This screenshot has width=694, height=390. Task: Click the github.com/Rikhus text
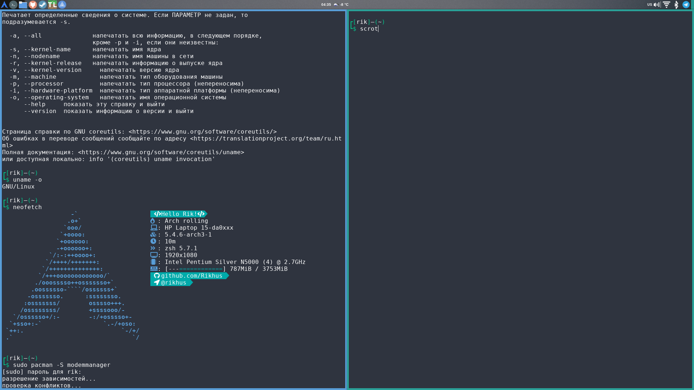192,276
